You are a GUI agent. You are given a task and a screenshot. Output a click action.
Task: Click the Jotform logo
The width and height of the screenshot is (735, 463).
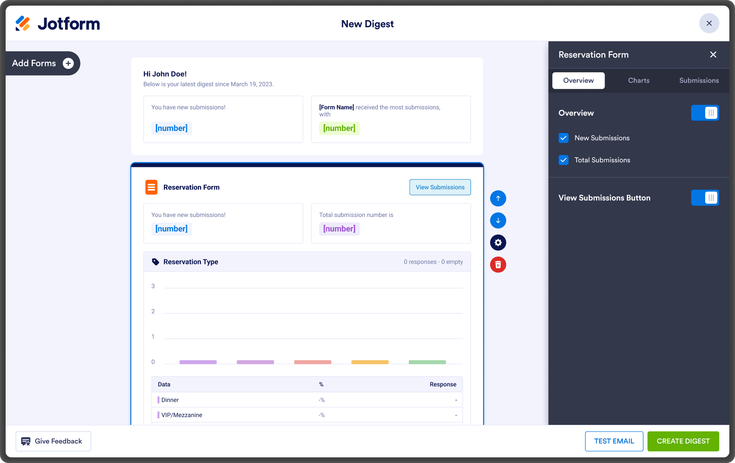(x=58, y=24)
